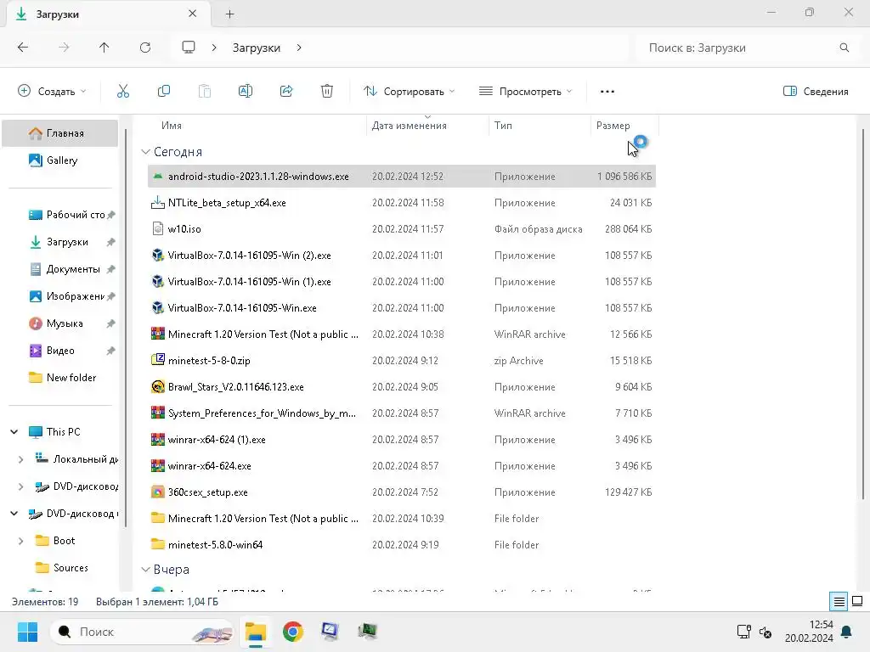Click the Share icon in toolbar

click(286, 91)
